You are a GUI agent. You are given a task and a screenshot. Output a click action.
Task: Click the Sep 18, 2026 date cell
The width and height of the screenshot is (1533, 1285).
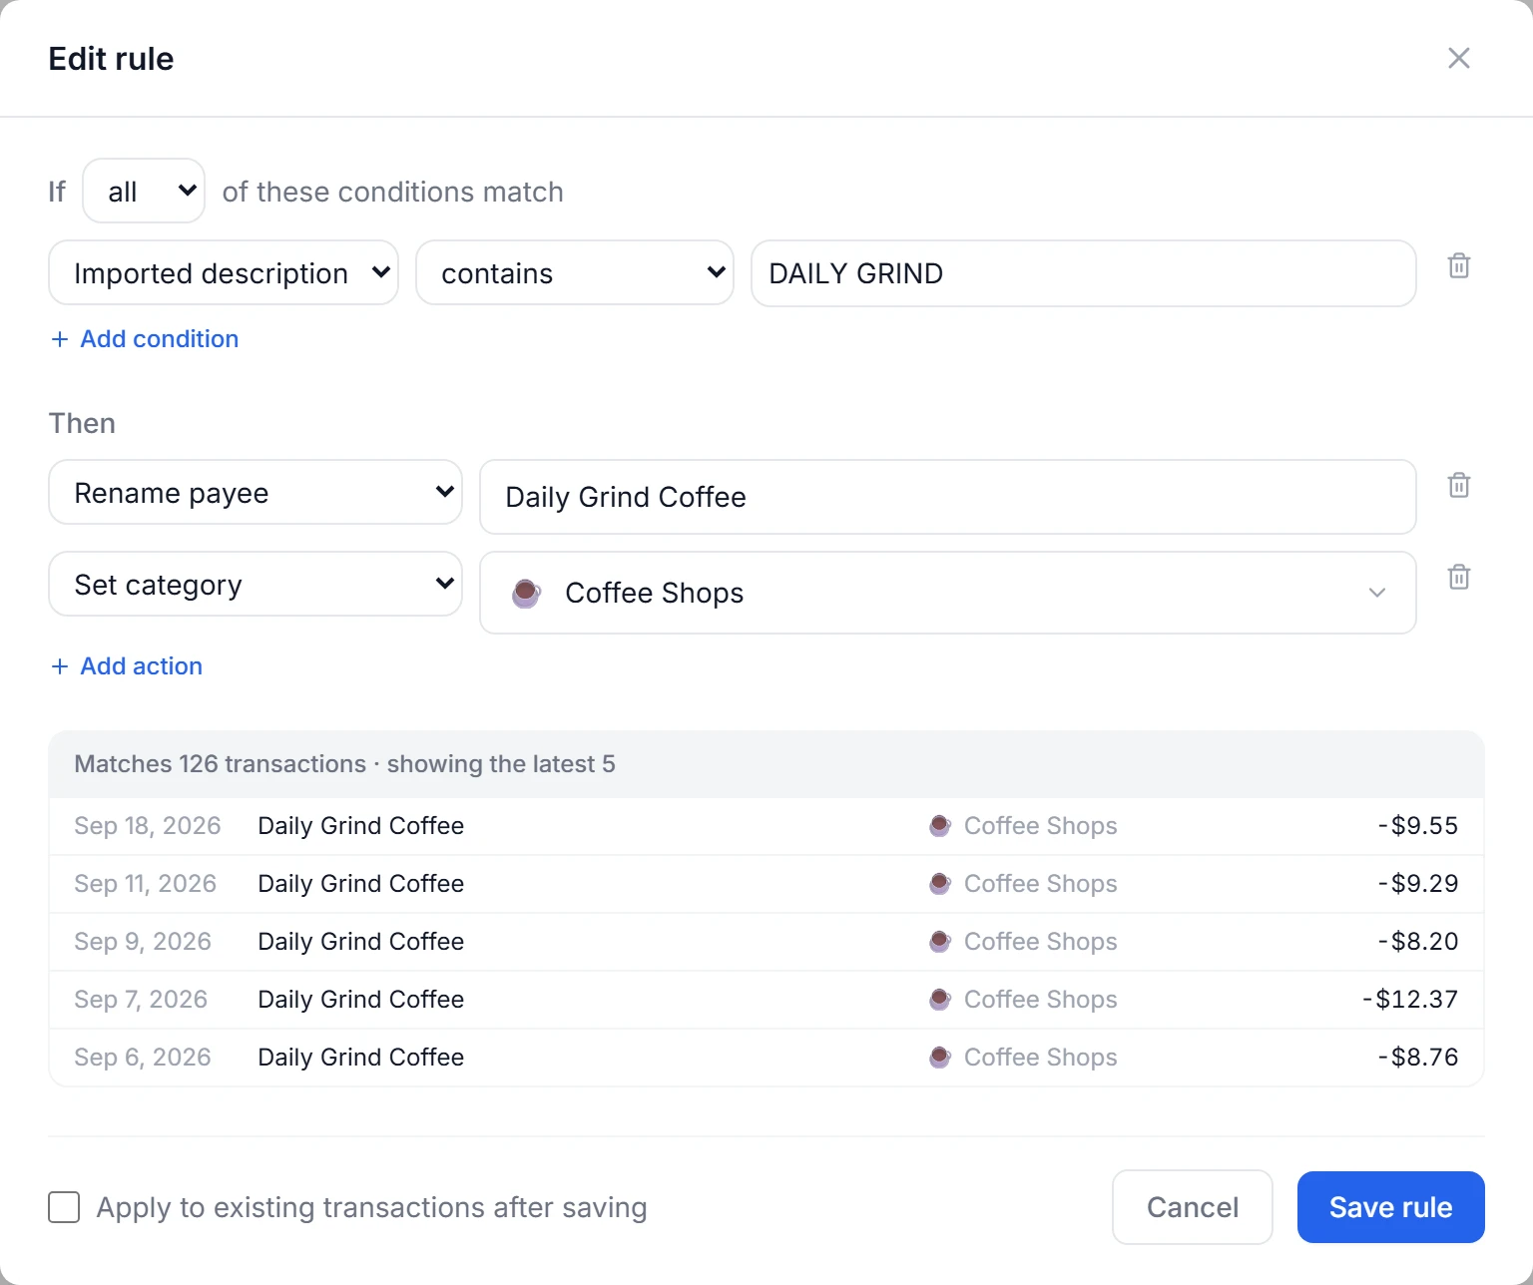tap(148, 826)
